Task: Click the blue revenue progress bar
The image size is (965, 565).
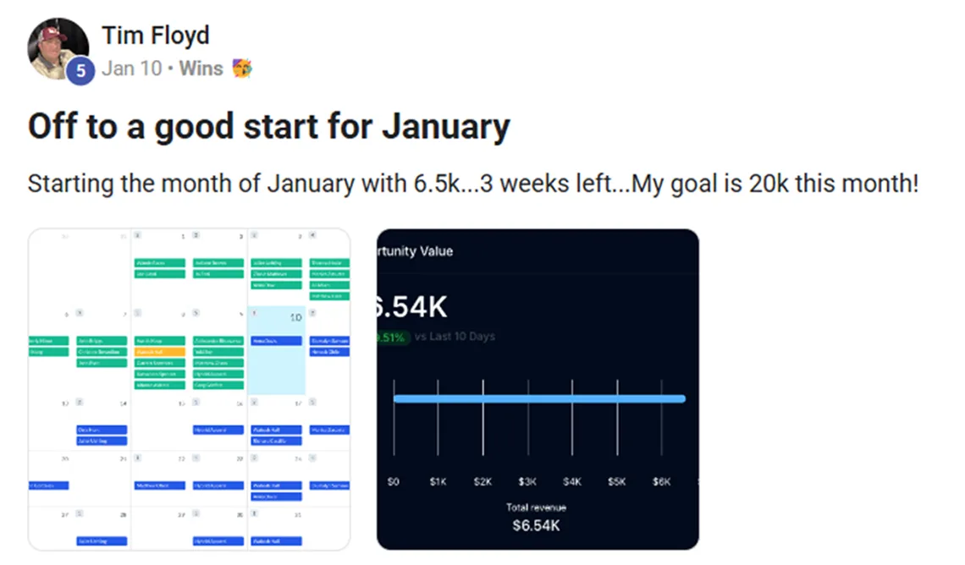Action: (539, 398)
